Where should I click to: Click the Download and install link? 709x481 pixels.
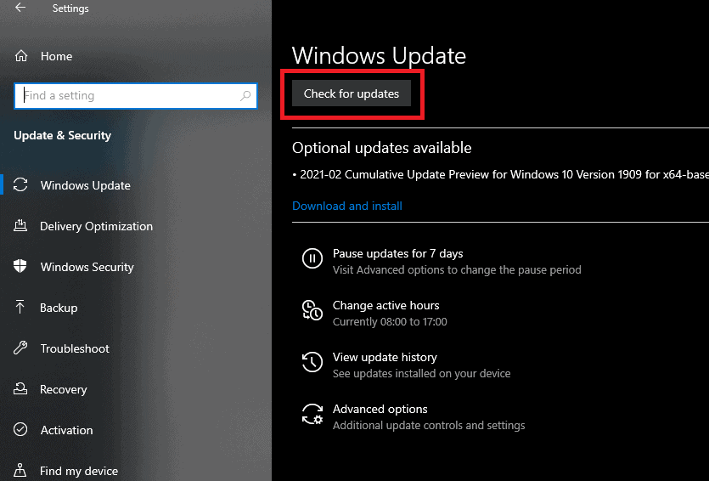(x=347, y=206)
